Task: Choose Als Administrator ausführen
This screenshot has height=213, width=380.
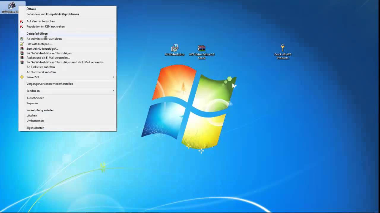Action: [x=67, y=39]
